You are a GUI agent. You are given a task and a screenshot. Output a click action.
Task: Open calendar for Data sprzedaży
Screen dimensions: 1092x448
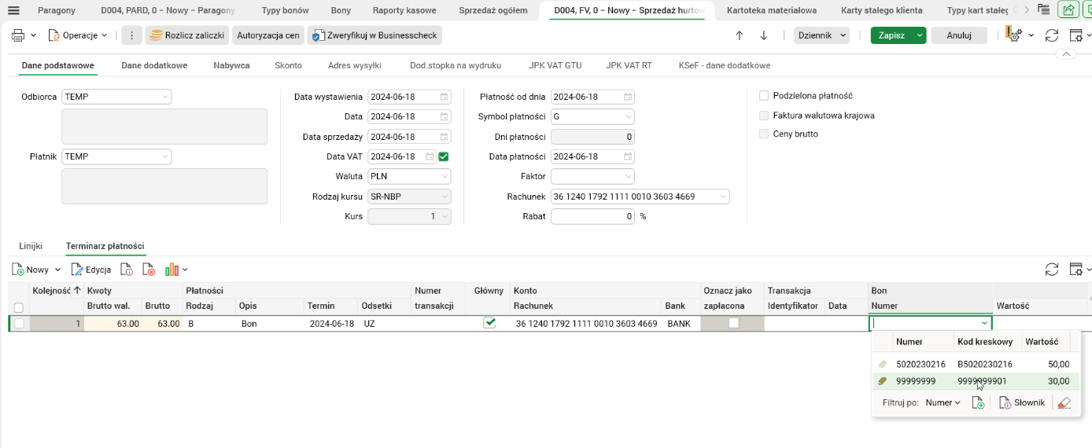pyautogui.click(x=444, y=137)
